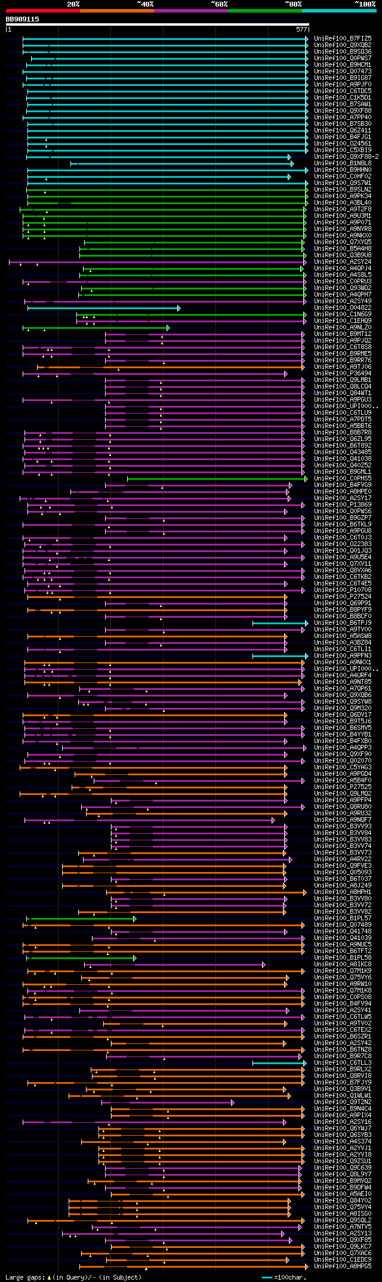Viewport: 382px width, 1282px height.
Task: Select label UniRef100_A7PP40
Action: pyautogui.click(x=343, y=117)
